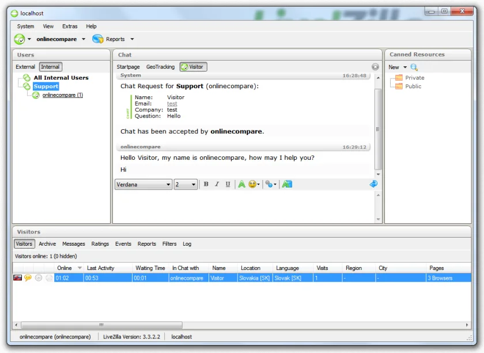Toggle bold text formatting in chat
This screenshot has width=484, height=353.
(206, 184)
